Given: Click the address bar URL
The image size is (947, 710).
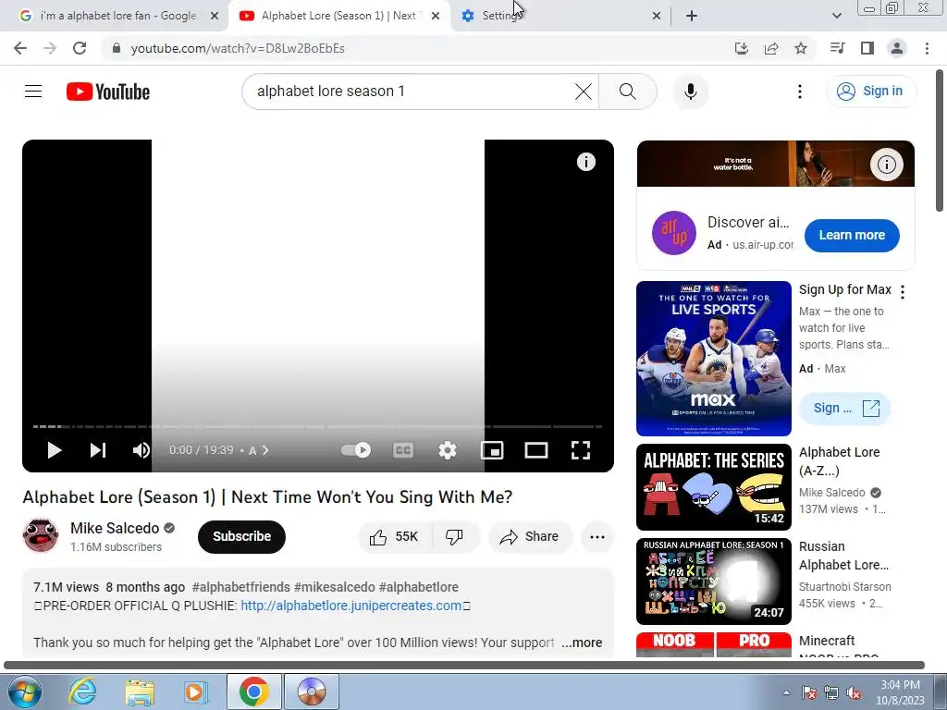Looking at the screenshot, I should click(238, 48).
